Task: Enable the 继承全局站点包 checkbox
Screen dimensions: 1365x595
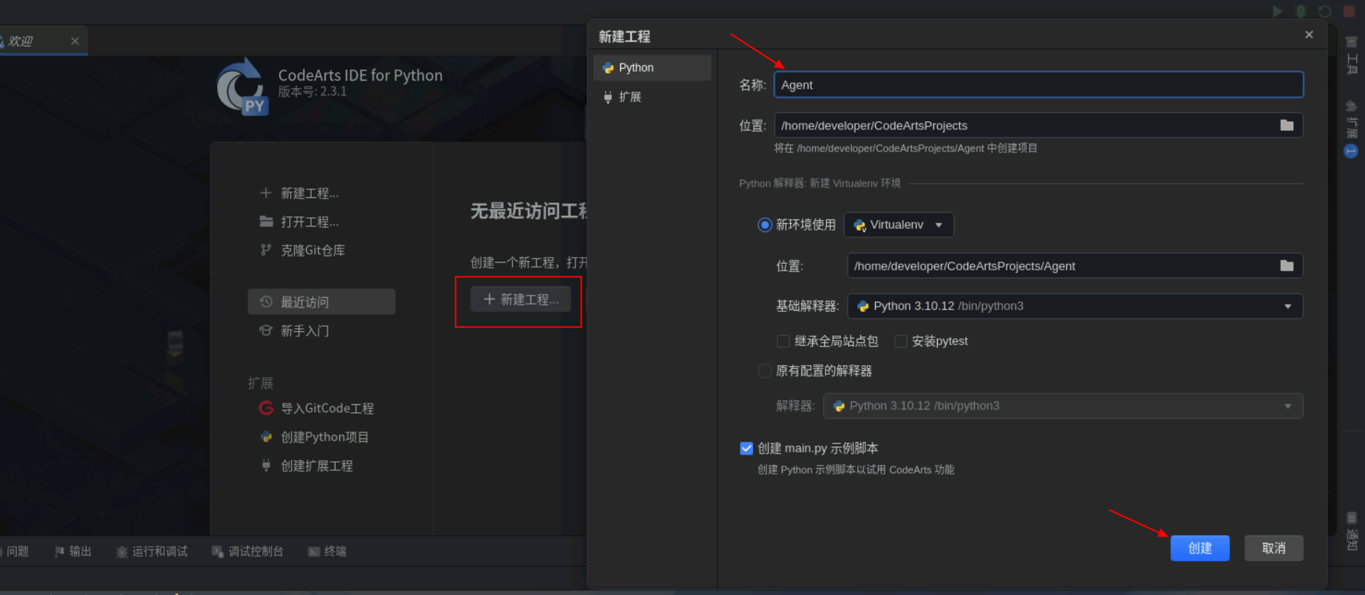Action: [x=783, y=341]
